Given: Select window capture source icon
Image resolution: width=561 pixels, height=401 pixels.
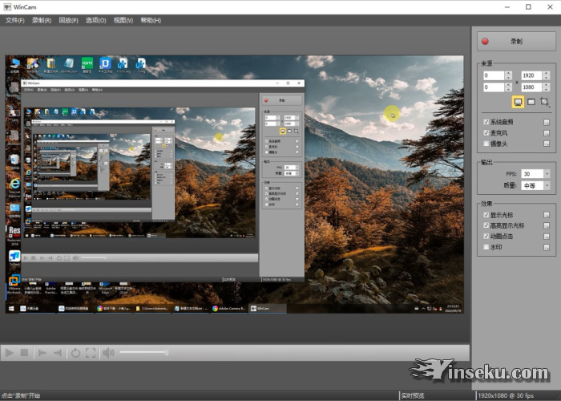Looking at the screenshot, I should tap(531, 102).
